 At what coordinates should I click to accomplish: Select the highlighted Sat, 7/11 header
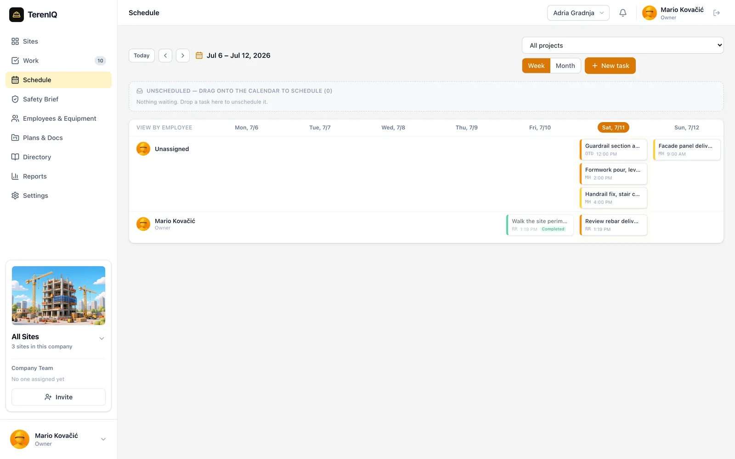coord(613,128)
